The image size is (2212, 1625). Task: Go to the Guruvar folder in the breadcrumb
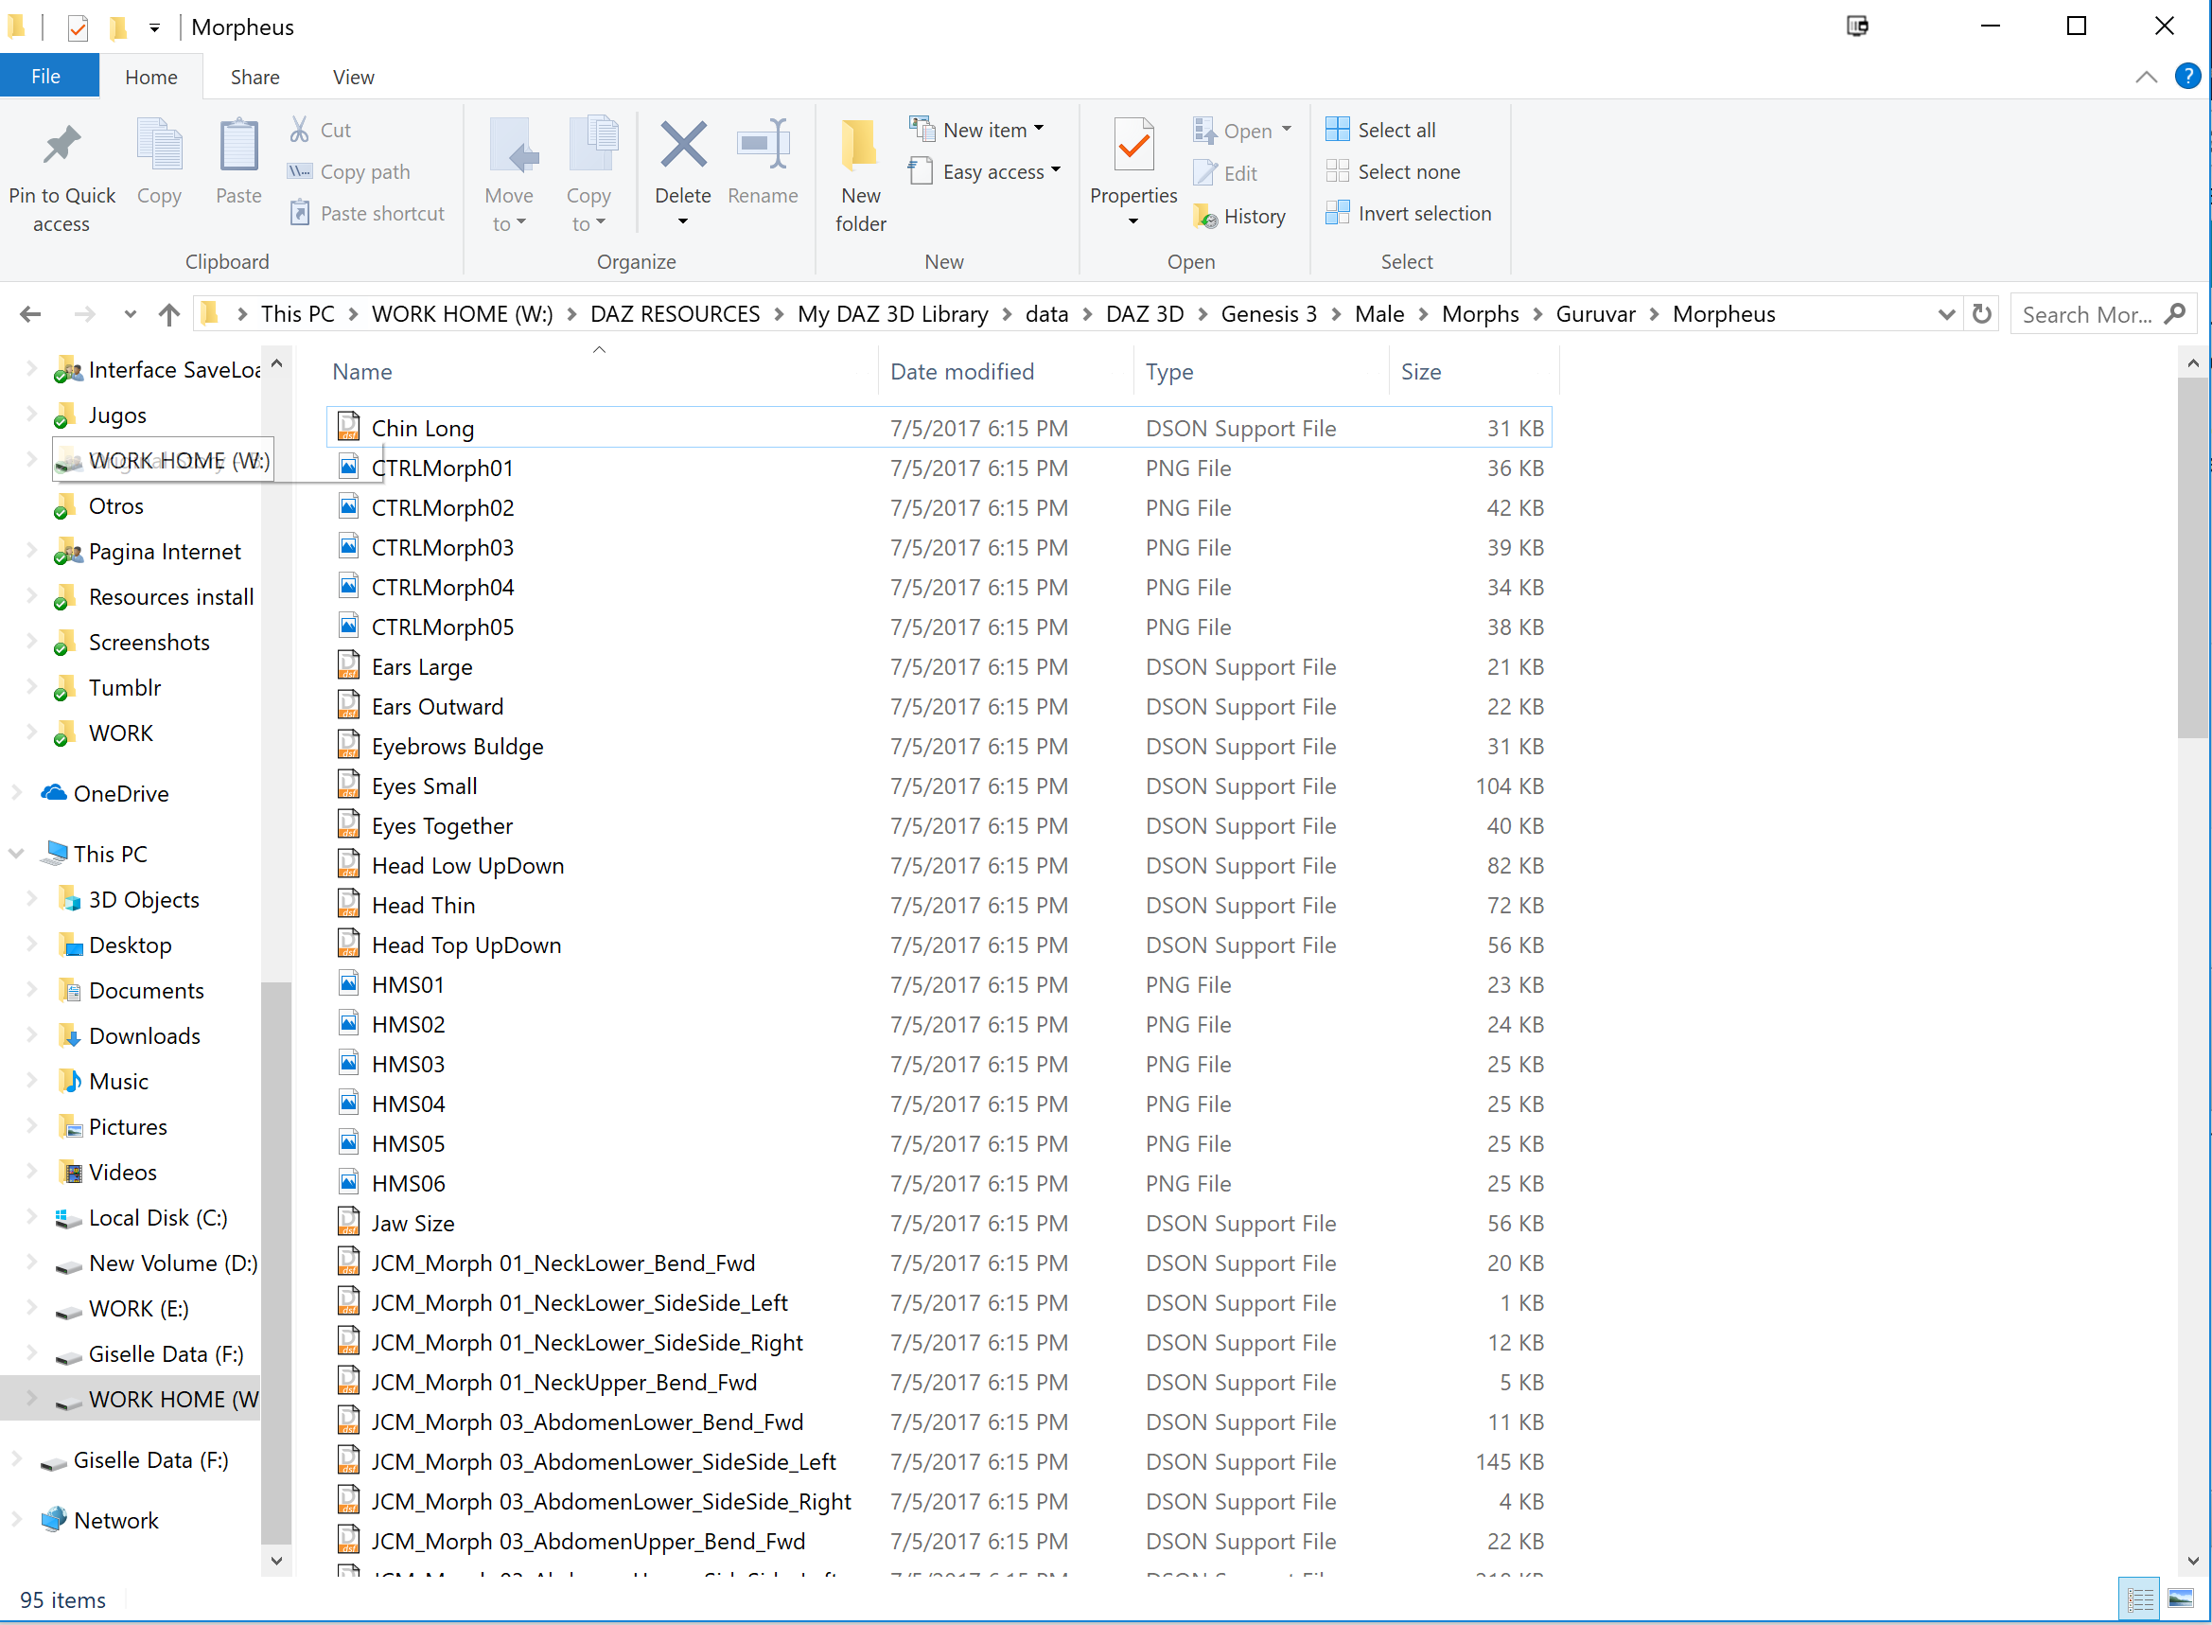pos(1594,315)
